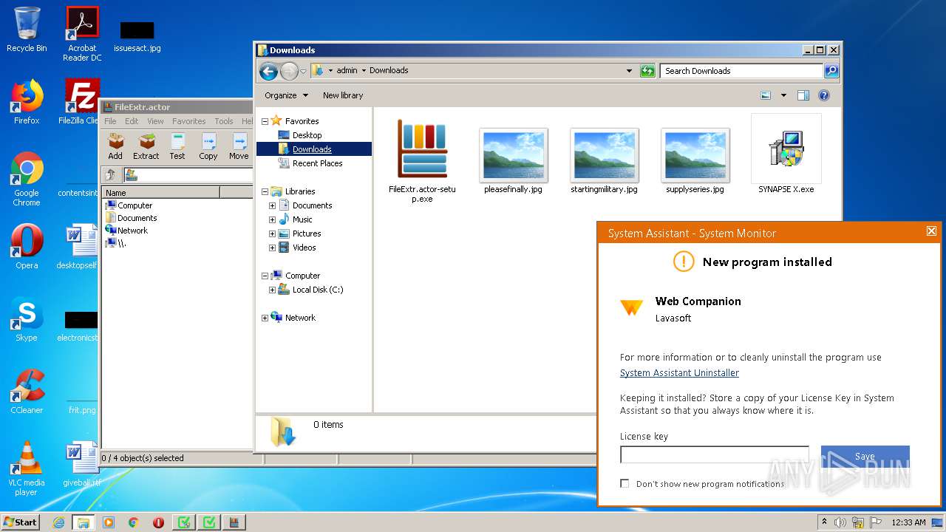Select Recent Places under Favorites

pyautogui.click(x=317, y=163)
